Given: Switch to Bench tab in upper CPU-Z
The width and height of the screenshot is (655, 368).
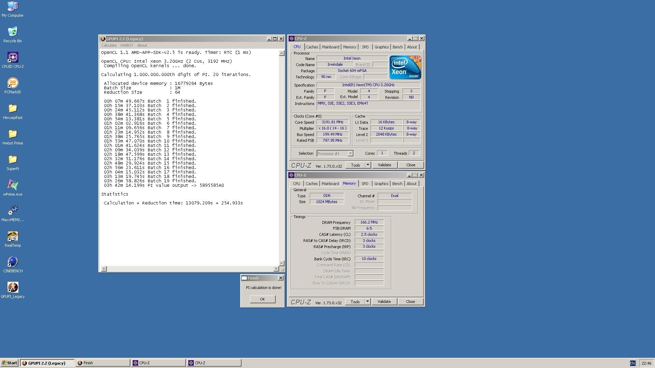Looking at the screenshot, I should (397, 47).
